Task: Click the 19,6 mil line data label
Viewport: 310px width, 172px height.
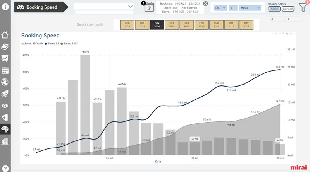Action: [219, 83]
